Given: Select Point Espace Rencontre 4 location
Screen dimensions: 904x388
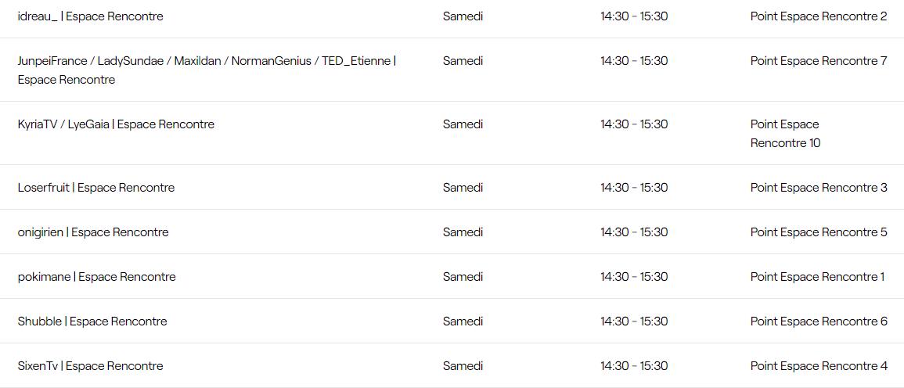Looking at the screenshot, I should [x=818, y=366].
